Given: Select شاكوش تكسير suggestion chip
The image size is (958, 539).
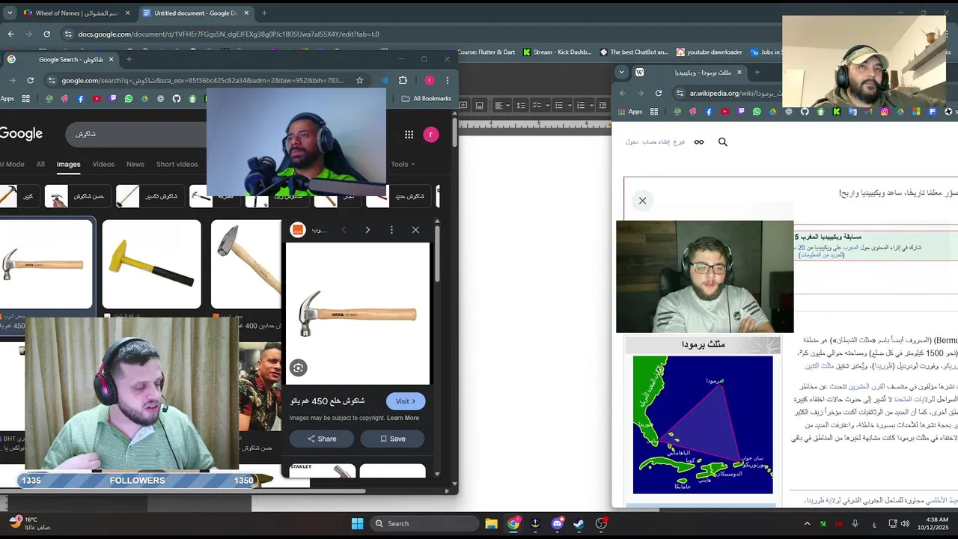Looking at the screenshot, I should [x=150, y=196].
